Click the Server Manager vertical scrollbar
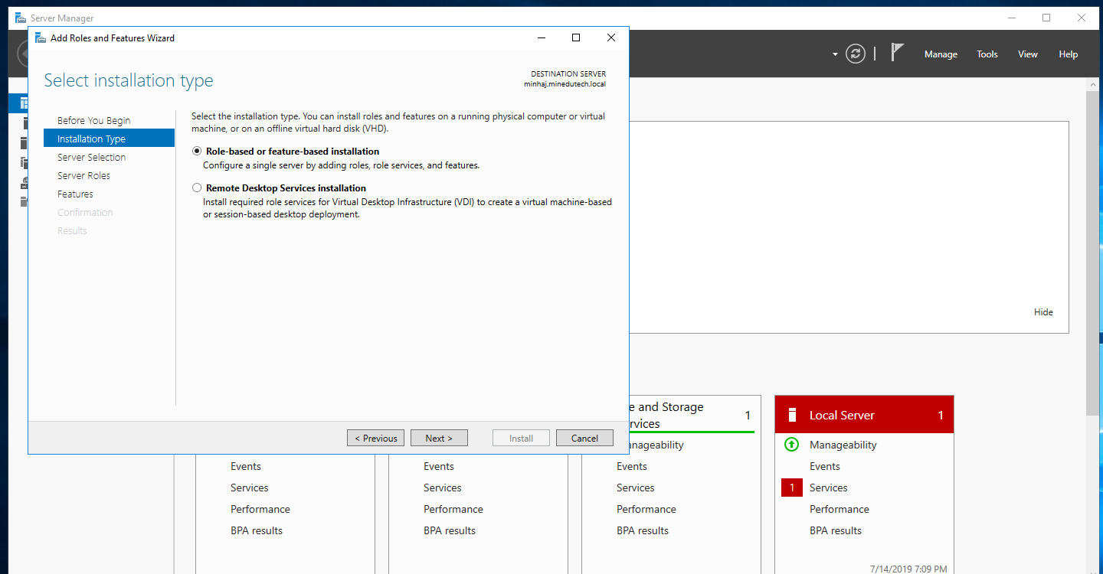The image size is (1103, 574). 1094,253
